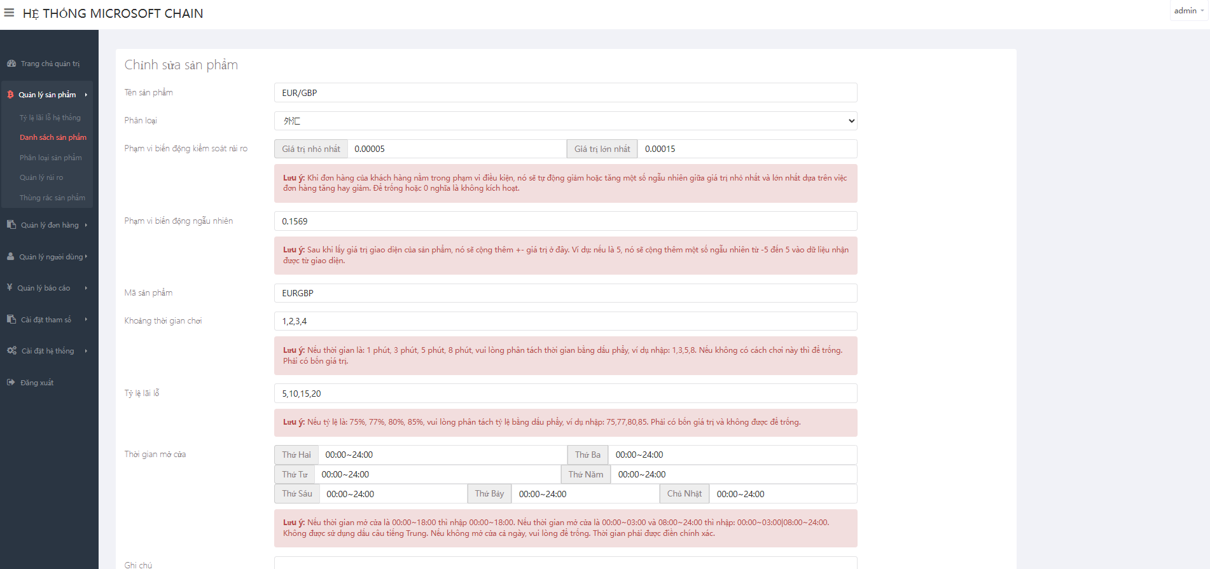Click the hamburger menu icon in header
Screen dimensions: 1210x569
[x=9, y=13]
